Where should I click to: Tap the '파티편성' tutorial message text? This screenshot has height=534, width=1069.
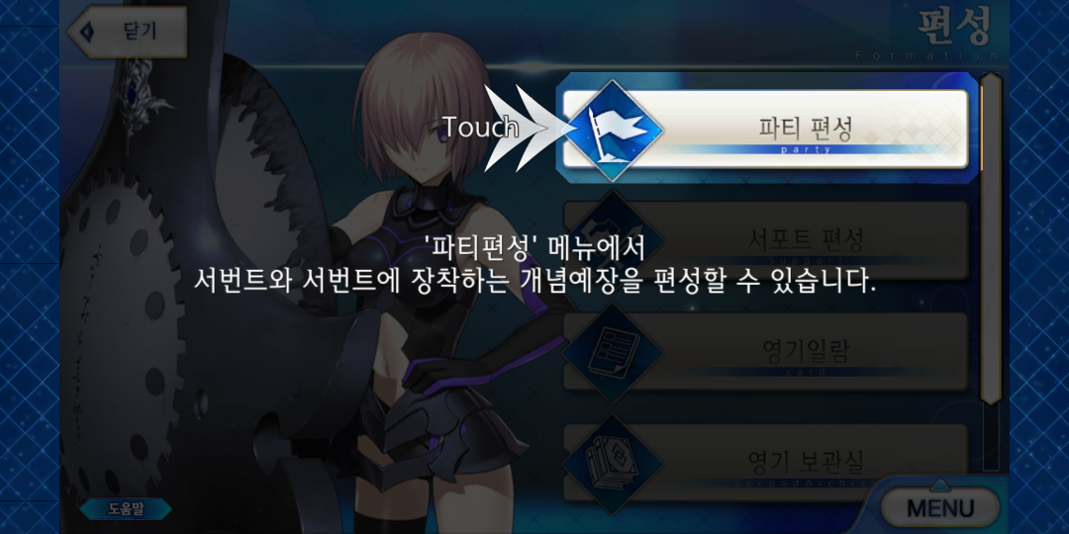(x=534, y=264)
